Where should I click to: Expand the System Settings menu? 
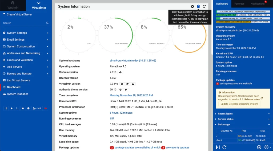pos(26,33)
